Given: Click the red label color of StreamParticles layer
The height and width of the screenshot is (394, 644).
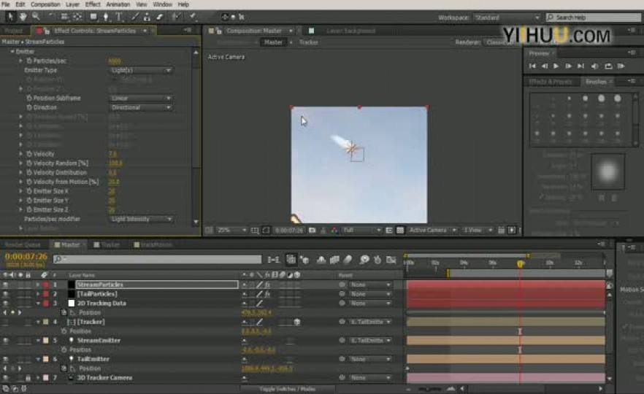Looking at the screenshot, I should point(45,285).
